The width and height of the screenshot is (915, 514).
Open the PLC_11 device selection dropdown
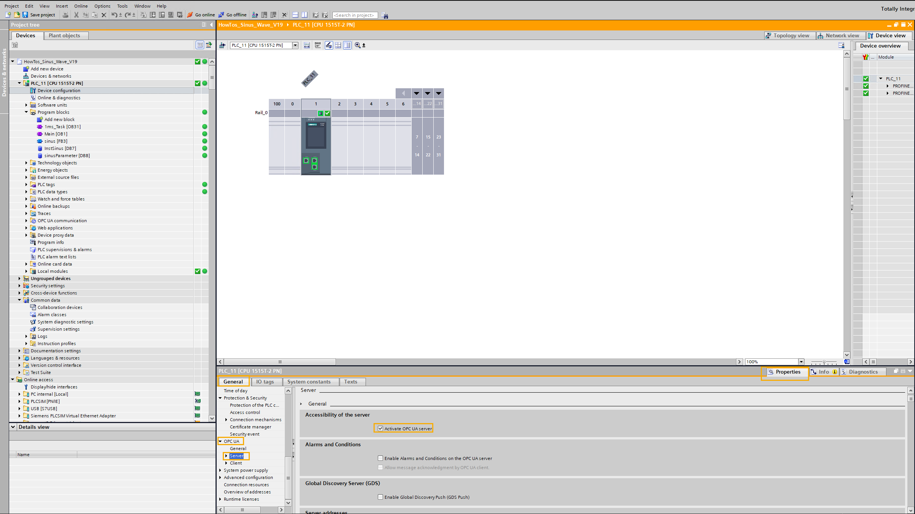click(295, 45)
